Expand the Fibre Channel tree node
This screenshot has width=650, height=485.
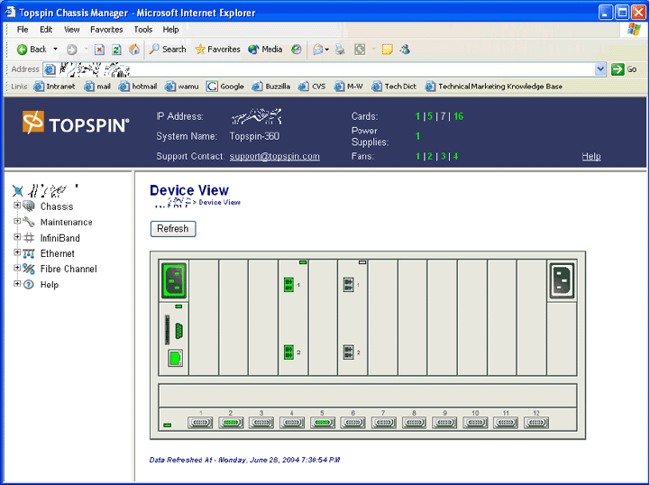coord(17,269)
